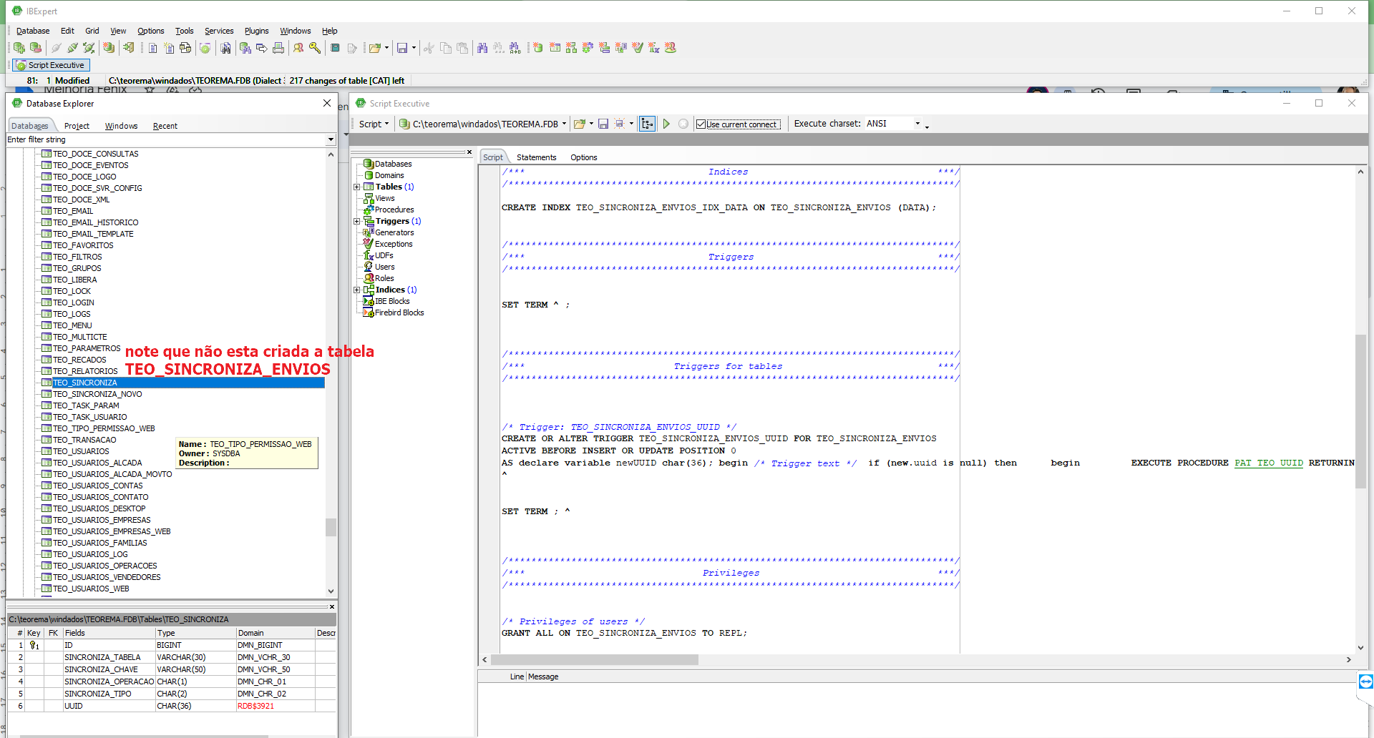The width and height of the screenshot is (1374, 738).
Task: Click the Create Database icon
Action: tap(109, 48)
